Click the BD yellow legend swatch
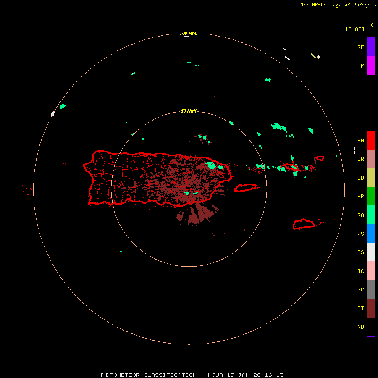 click(371, 178)
